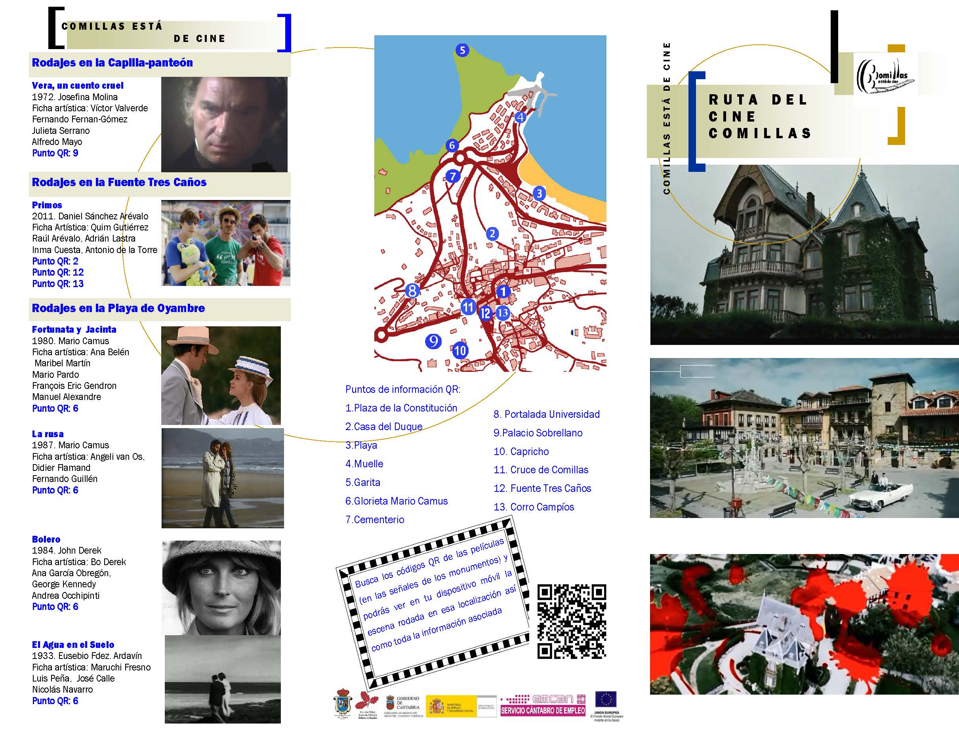The width and height of the screenshot is (959, 737).
Task: Click '12. Fuente Tres Caños' list entry
Action: pos(542,488)
